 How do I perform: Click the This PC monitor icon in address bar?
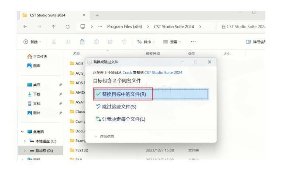pyautogui.click(x=83, y=26)
